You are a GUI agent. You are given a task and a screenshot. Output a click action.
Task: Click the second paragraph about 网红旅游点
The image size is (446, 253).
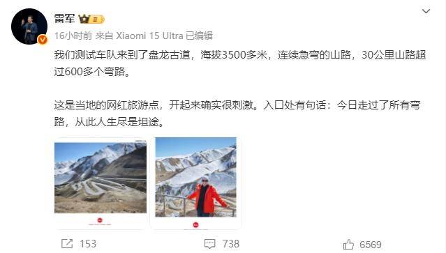[x=237, y=114]
